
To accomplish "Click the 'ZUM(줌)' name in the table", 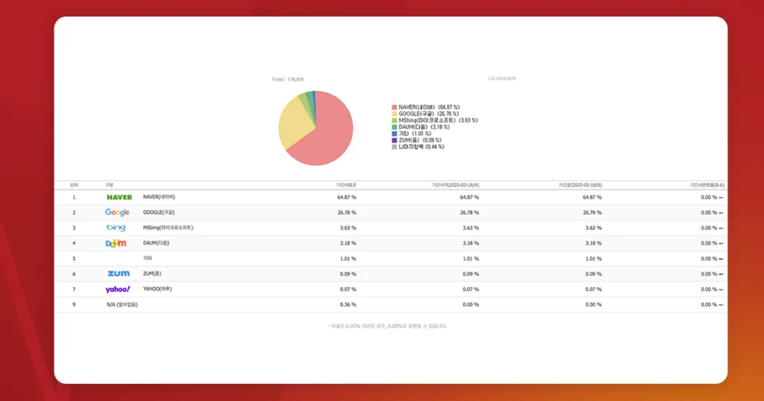I will (152, 274).
